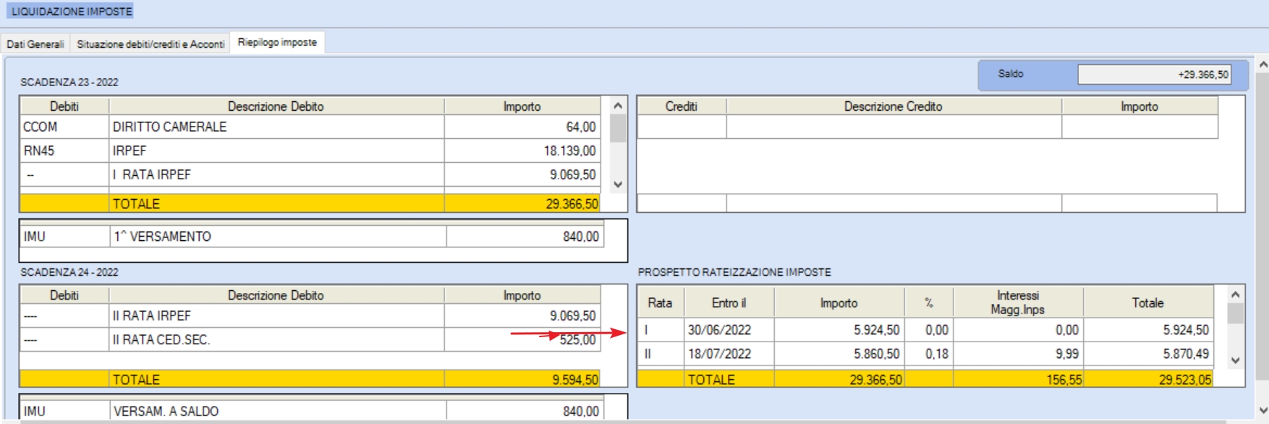Click the IMU VERSAM. A SALDO amount field

(x=525, y=411)
